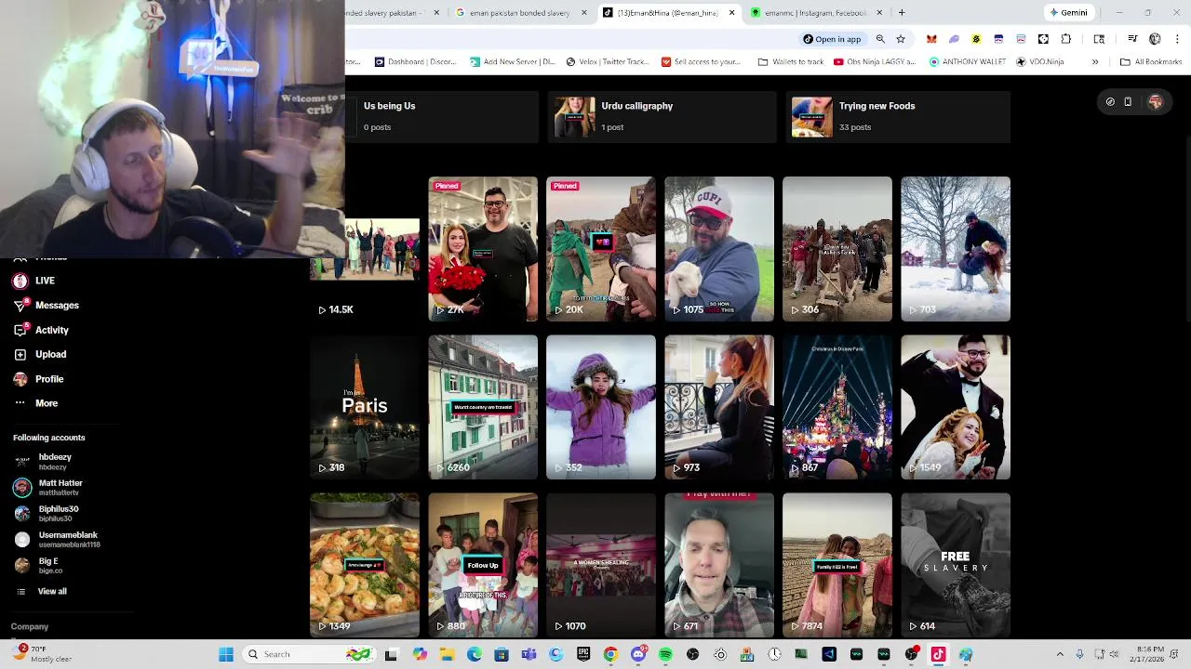
Task: Open the Profile avatar in sidebar
Action: [20, 379]
